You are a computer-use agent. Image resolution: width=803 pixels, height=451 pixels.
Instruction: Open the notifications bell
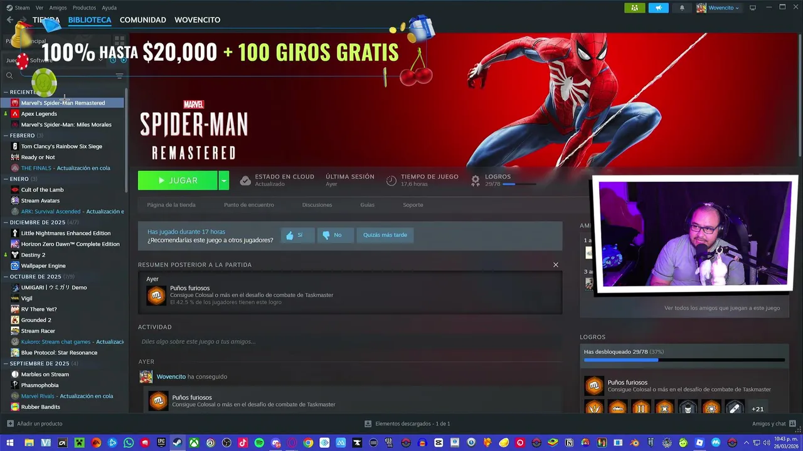click(x=682, y=8)
